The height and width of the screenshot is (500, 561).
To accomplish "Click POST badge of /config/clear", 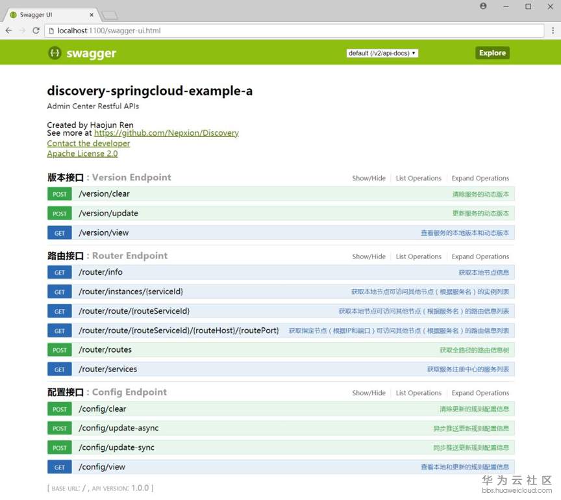I will 59,409.
